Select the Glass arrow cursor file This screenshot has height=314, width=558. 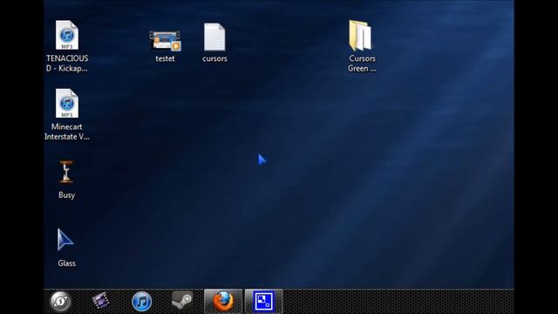pos(65,240)
